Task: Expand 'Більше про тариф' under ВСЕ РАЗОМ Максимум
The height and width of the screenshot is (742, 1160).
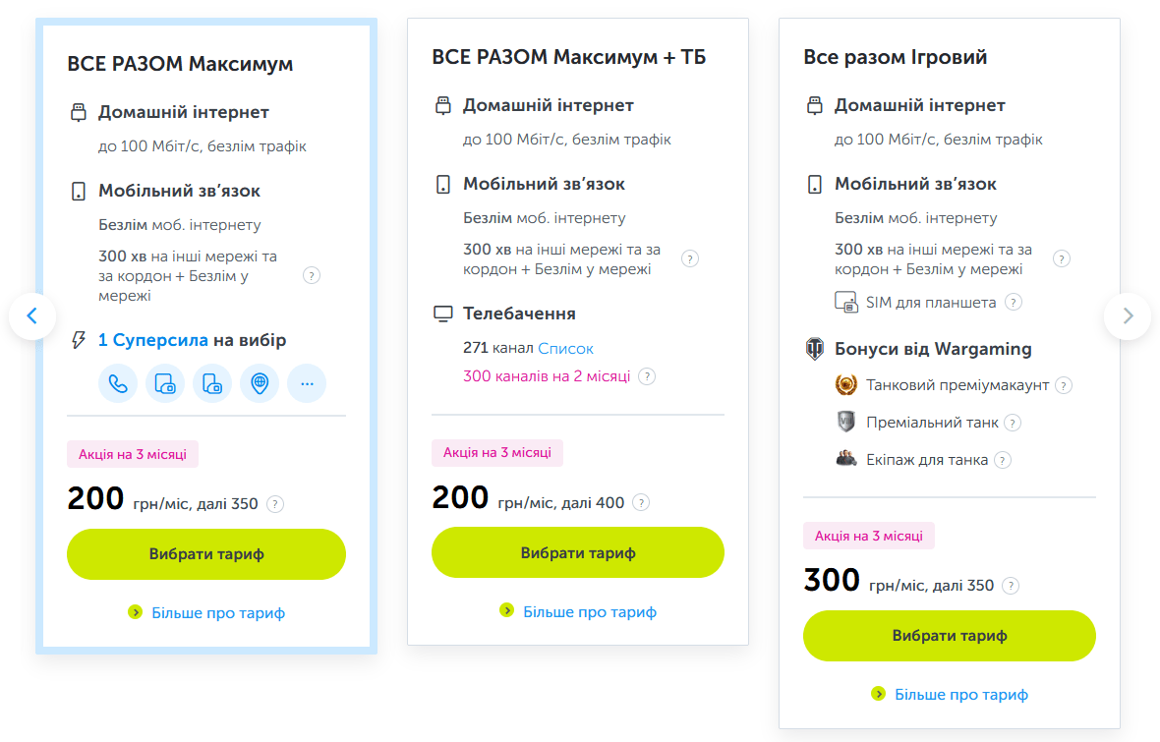Action: point(217,612)
